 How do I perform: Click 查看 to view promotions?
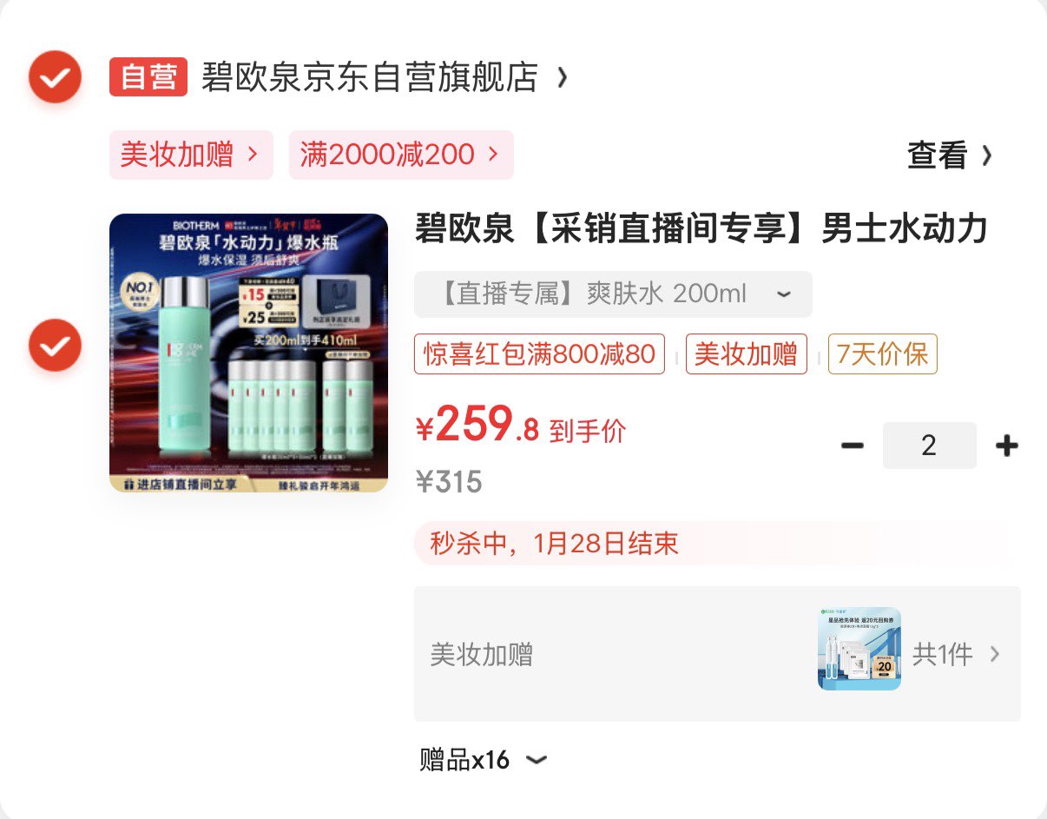949,156
